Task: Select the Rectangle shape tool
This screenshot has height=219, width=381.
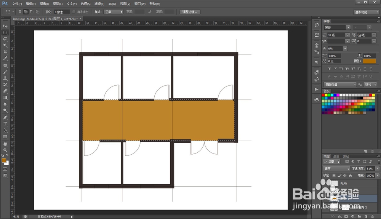Action: coord(5,137)
